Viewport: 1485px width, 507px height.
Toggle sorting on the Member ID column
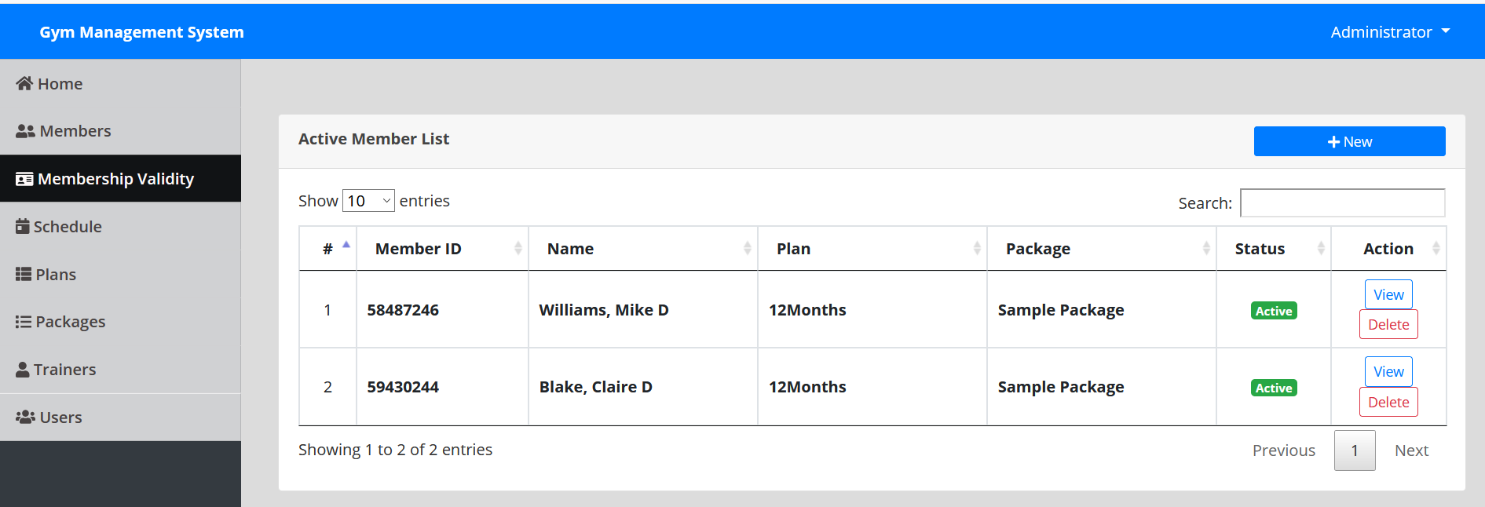click(x=518, y=247)
